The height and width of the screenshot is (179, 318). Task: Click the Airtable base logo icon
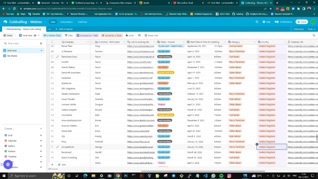pos(5,22)
